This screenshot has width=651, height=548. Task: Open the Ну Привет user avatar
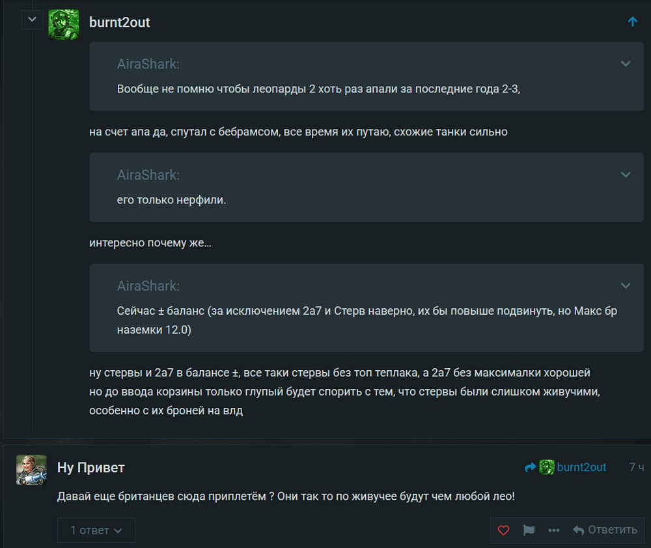[x=31, y=470]
